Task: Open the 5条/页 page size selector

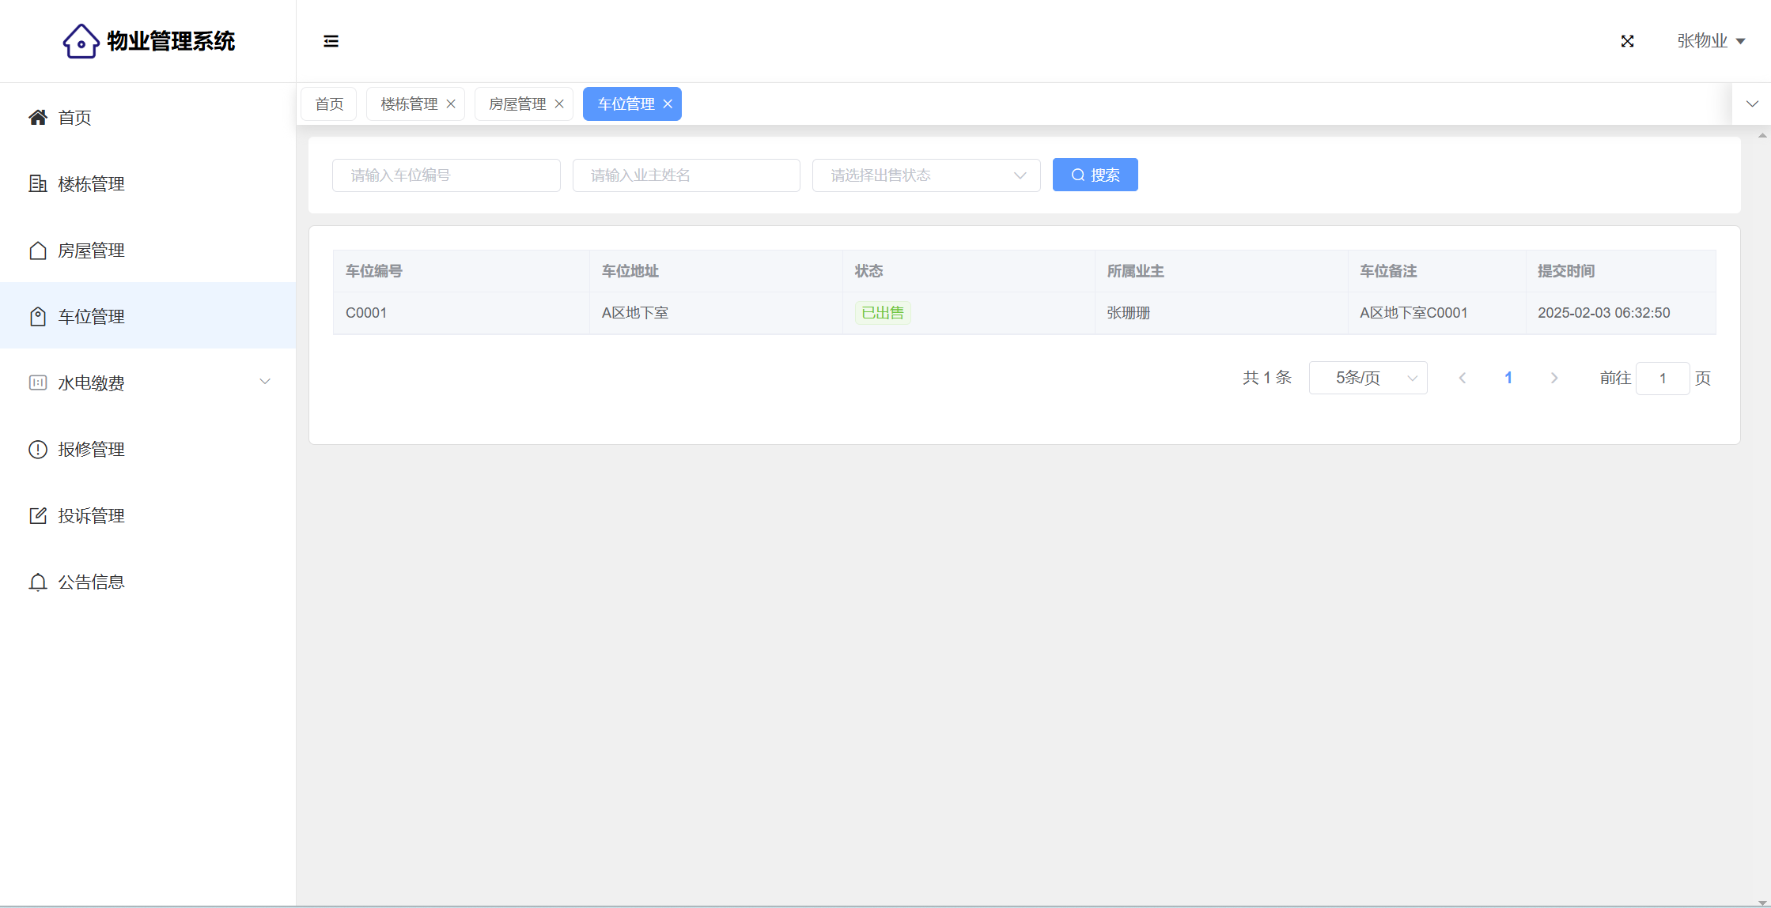Action: tap(1368, 378)
